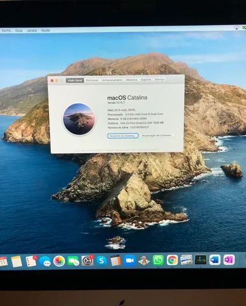The width and height of the screenshot is (246, 306).
Task: Launch WhatsApp from the Dock
Action: 158,260
